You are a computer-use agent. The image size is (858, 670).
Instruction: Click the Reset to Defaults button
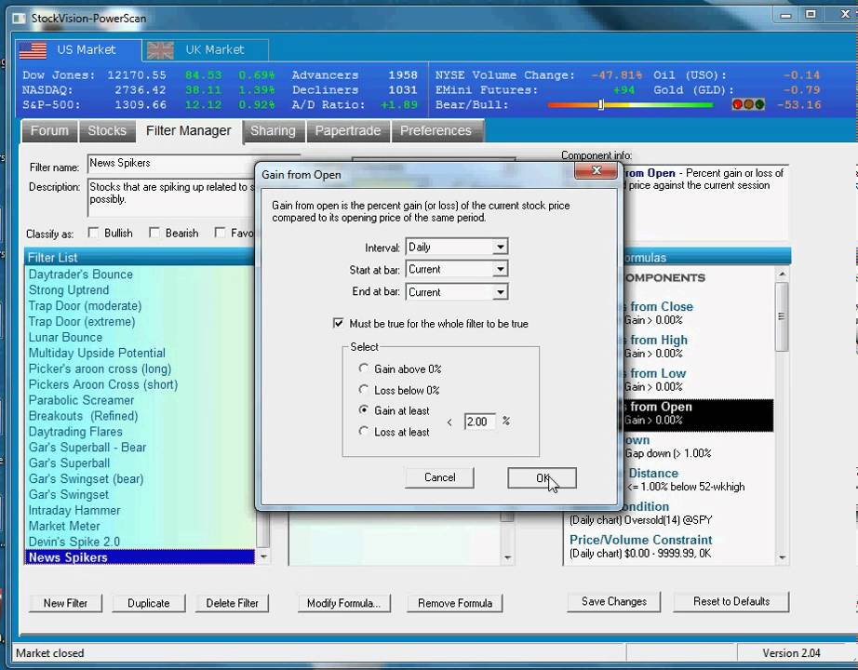[x=731, y=601]
